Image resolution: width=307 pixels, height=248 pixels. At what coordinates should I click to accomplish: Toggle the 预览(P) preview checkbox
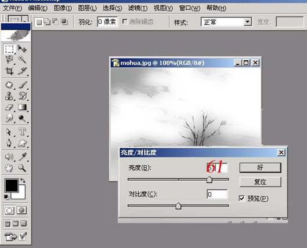click(242, 198)
